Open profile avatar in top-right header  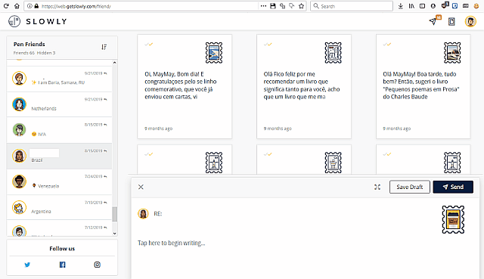(470, 21)
